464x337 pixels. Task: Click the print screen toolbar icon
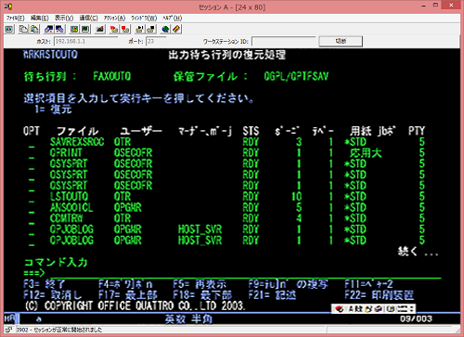click(x=9, y=29)
